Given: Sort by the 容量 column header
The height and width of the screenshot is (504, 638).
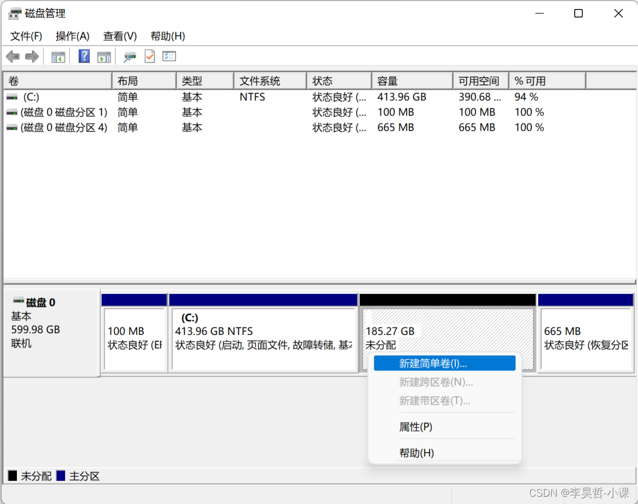Looking at the screenshot, I should point(412,81).
